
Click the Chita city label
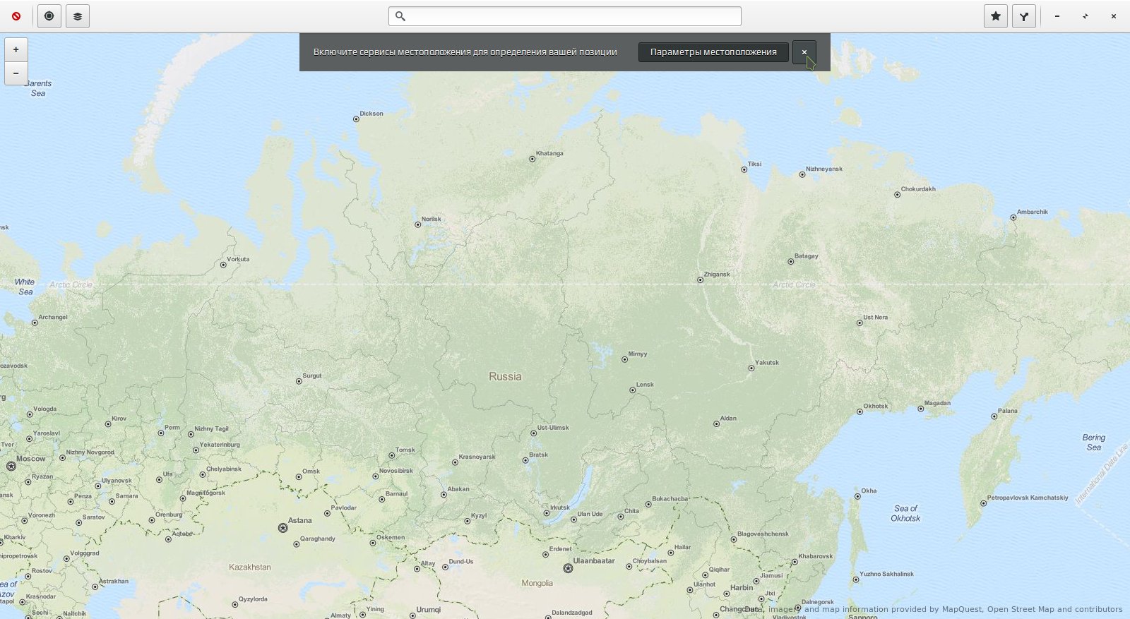(631, 512)
